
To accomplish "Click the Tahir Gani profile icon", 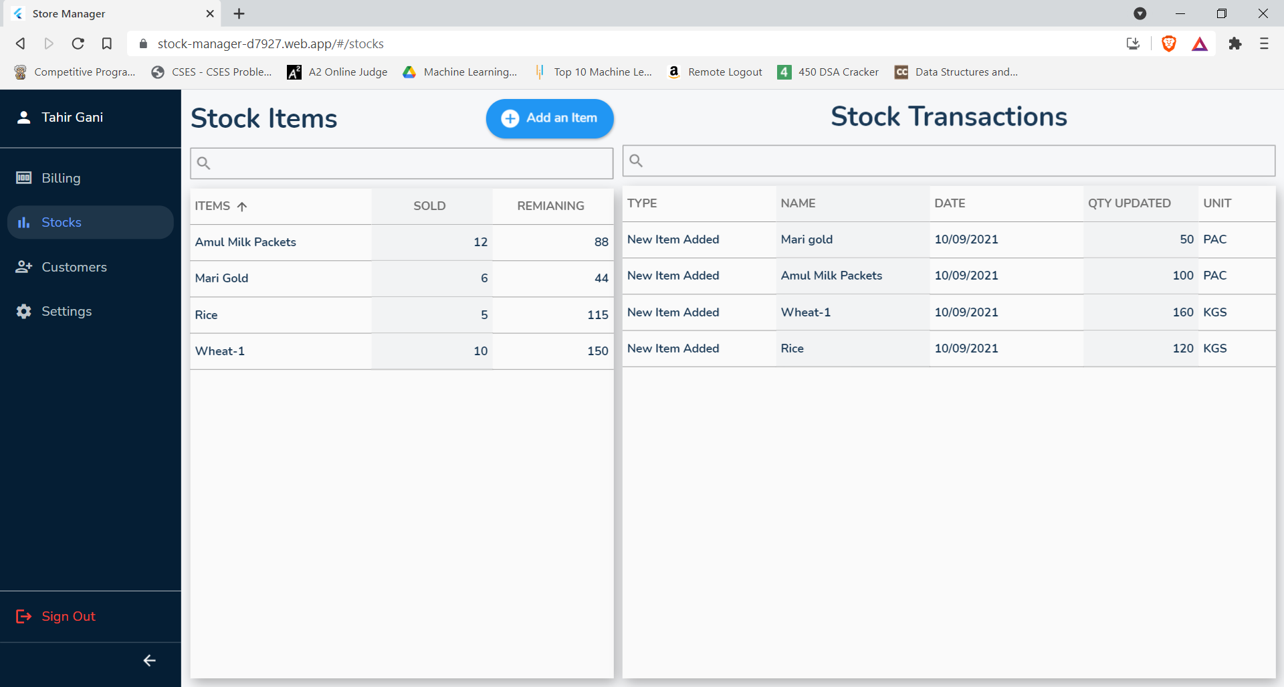I will click(24, 117).
